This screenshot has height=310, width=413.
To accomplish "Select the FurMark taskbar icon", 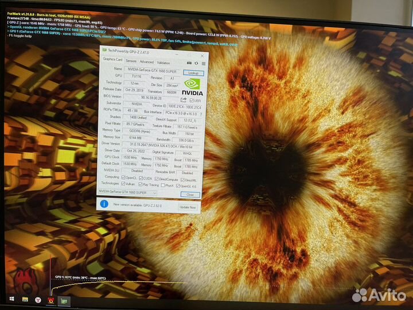I will click(51, 300).
